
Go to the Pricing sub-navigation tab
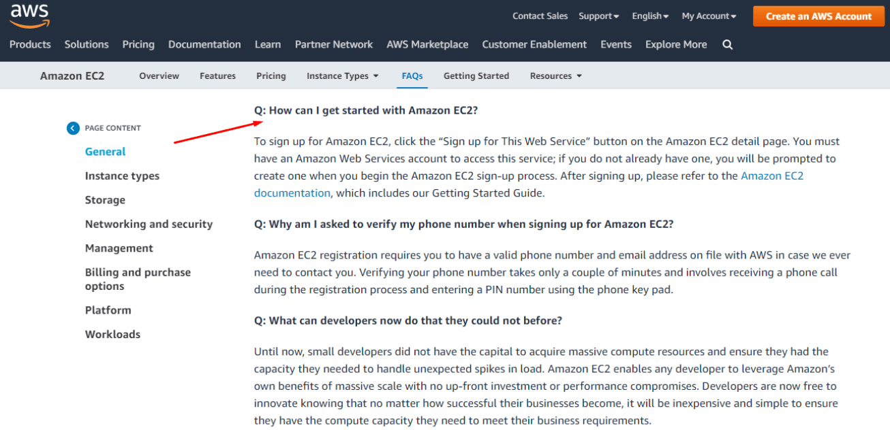(271, 76)
